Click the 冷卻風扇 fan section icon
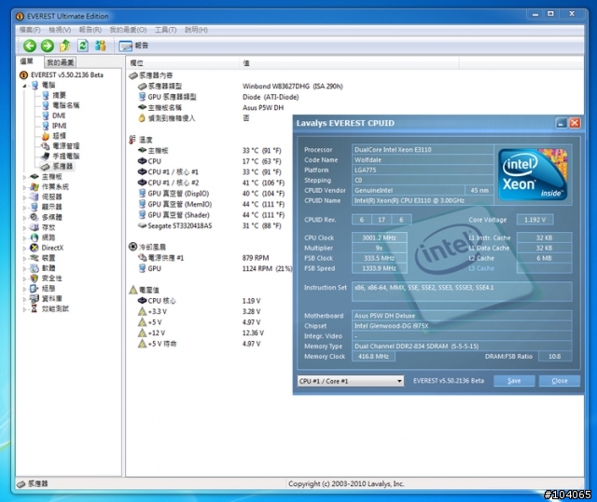The image size is (597, 502). tap(132, 247)
